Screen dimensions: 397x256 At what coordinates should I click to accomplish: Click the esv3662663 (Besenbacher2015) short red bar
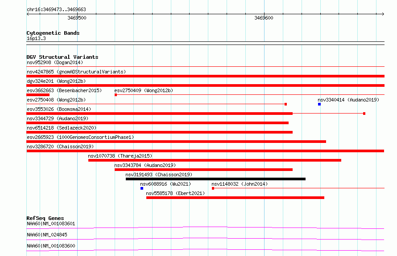tap(38, 95)
